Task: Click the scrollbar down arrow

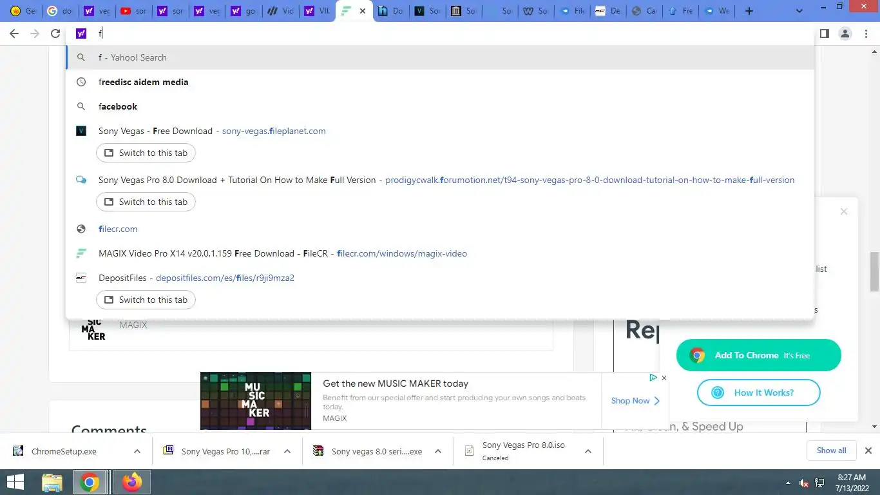Action: click(x=875, y=427)
